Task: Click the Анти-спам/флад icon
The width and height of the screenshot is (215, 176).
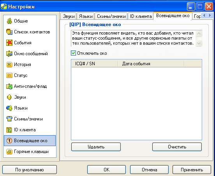Action: point(9,86)
